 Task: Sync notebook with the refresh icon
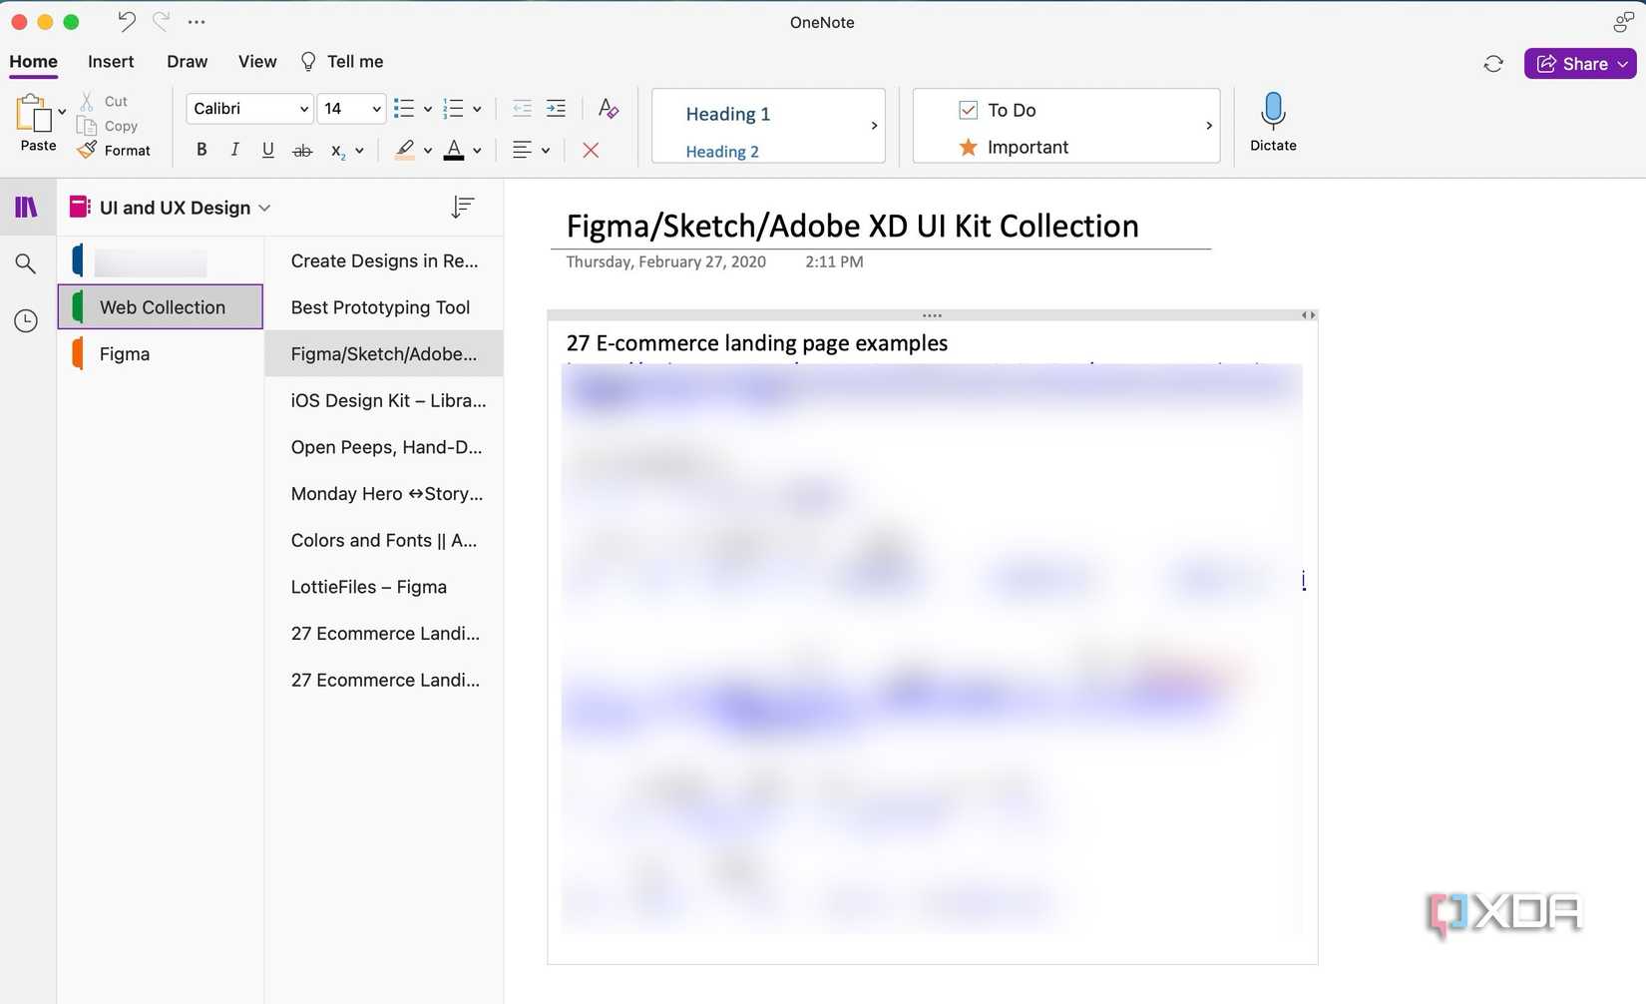1493,63
